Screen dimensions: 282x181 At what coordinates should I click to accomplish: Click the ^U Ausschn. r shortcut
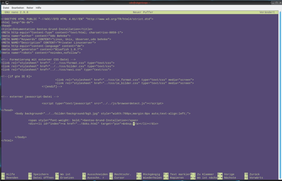pyautogui.click(x=93, y=178)
